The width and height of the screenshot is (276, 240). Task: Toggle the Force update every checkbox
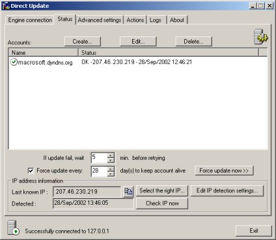tap(31, 171)
